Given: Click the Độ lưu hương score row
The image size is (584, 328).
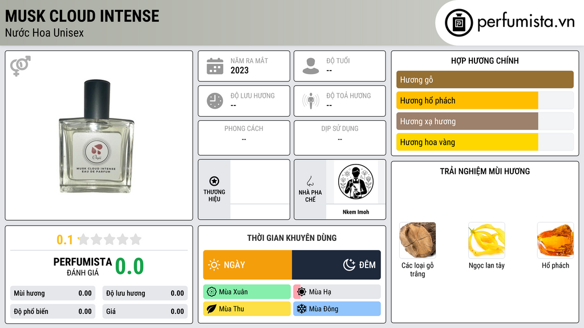Looking at the screenshot, I should click(145, 293).
